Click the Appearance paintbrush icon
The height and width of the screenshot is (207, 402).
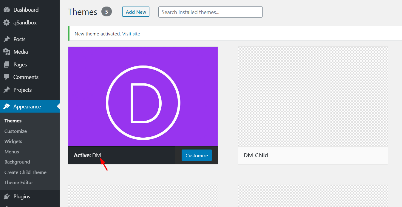[x=7, y=106]
